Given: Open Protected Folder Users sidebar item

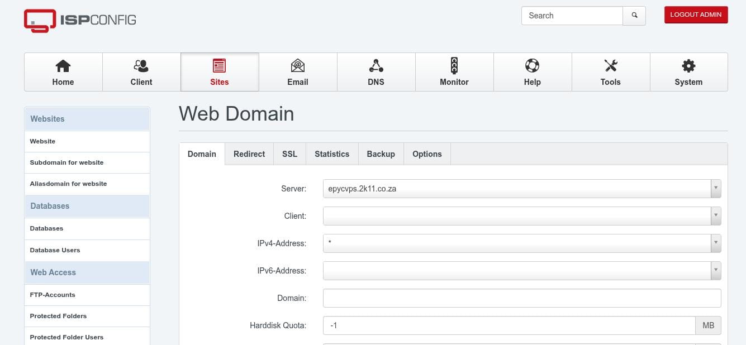Looking at the screenshot, I should pos(87,337).
